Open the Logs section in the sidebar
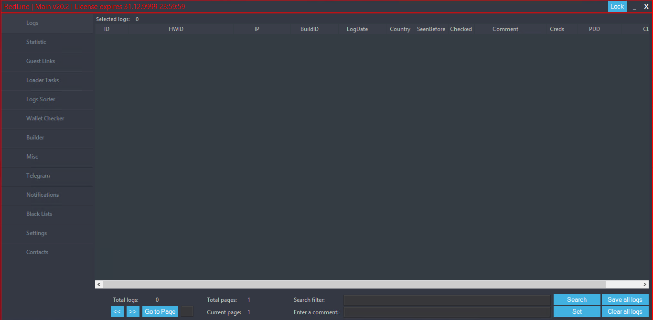This screenshot has height=320, width=653. [x=32, y=23]
